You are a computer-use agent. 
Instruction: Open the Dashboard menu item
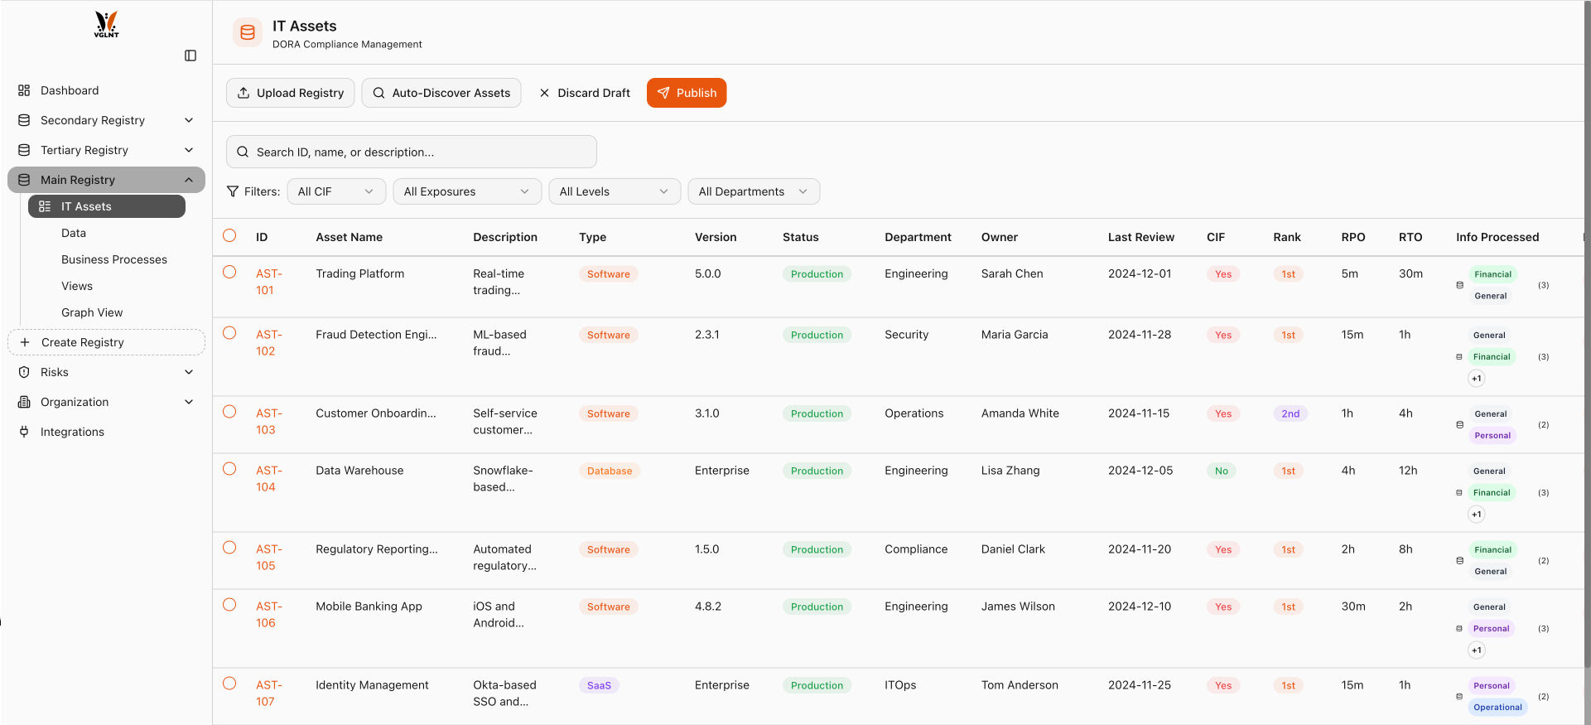tap(106, 90)
